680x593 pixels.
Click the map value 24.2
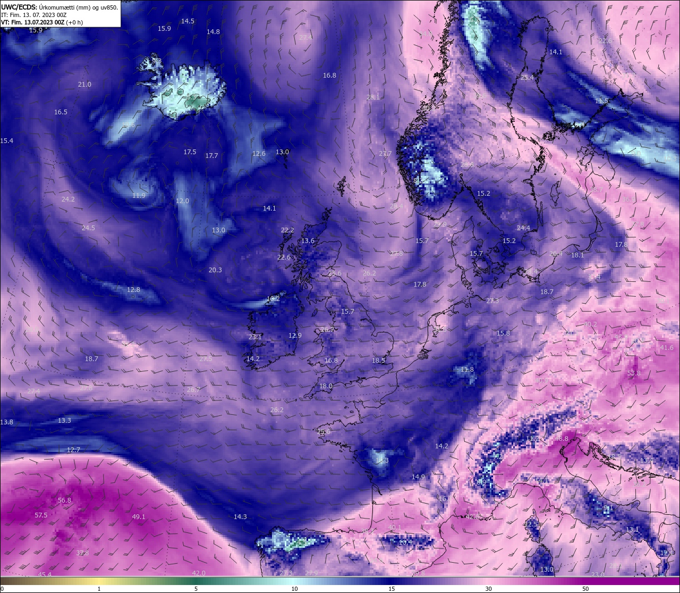click(68, 199)
